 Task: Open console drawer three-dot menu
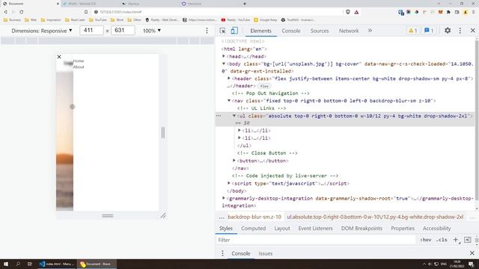[222, 253]
